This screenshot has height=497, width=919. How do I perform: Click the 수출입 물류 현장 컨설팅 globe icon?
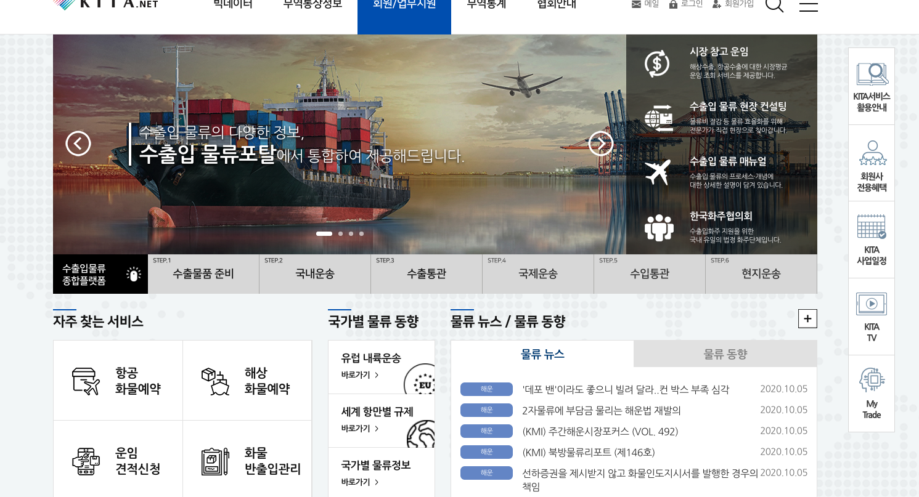coord(658,118)
